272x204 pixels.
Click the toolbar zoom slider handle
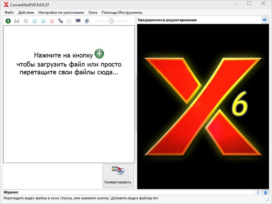point(111,21)
